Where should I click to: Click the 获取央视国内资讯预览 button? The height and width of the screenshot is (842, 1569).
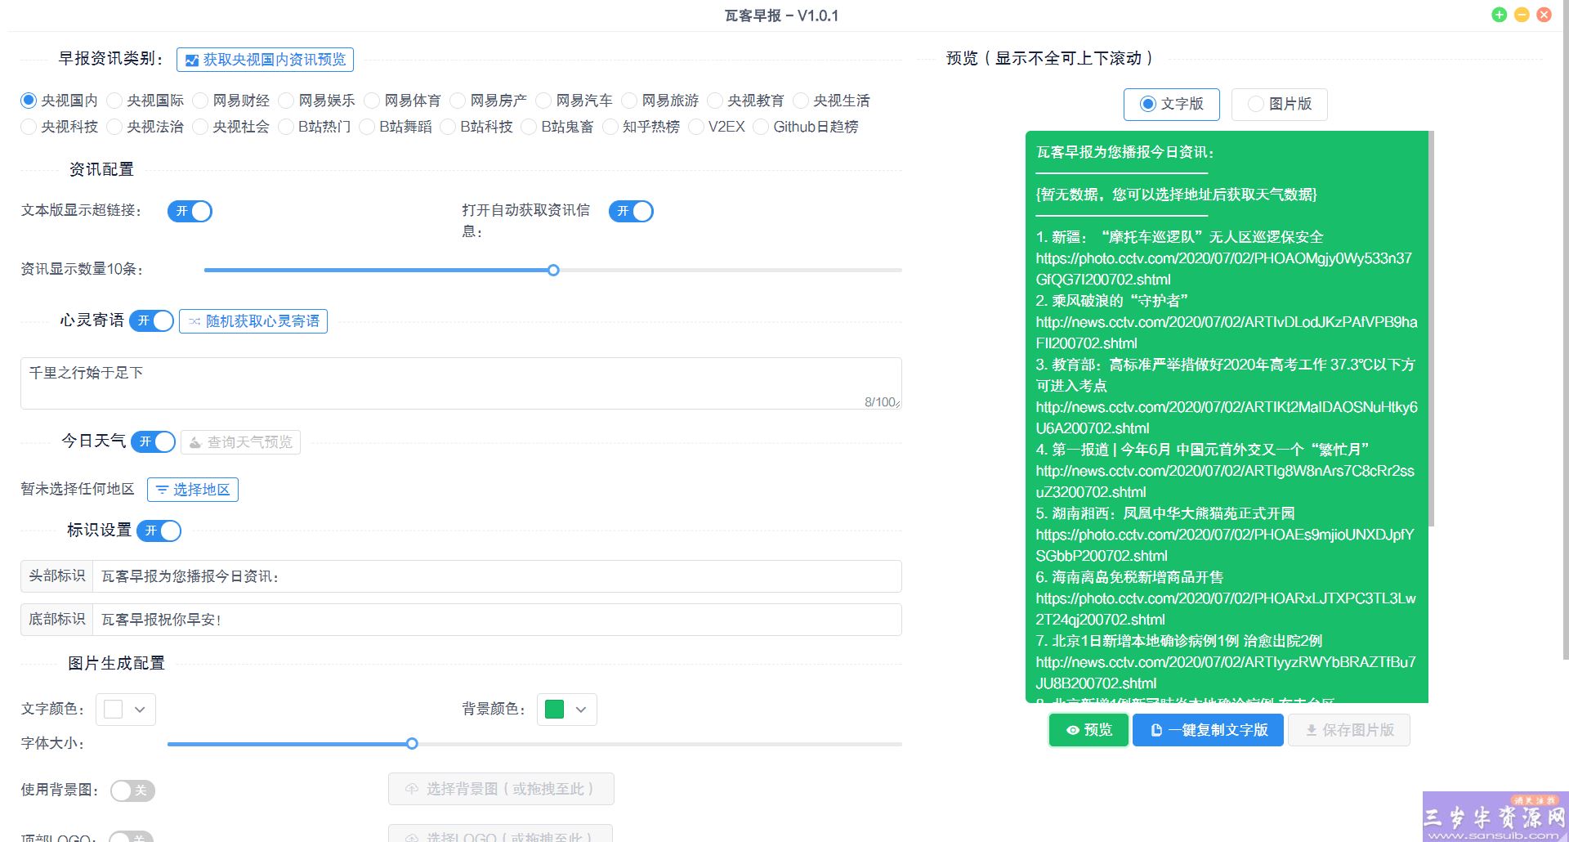tap(265, 60)
